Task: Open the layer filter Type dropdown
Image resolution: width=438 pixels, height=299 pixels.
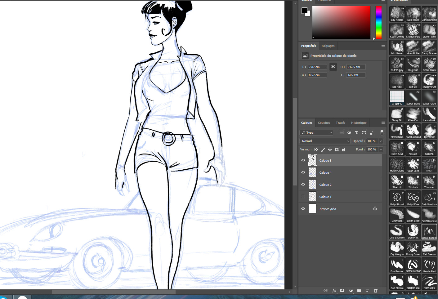Action: point(316,132)
